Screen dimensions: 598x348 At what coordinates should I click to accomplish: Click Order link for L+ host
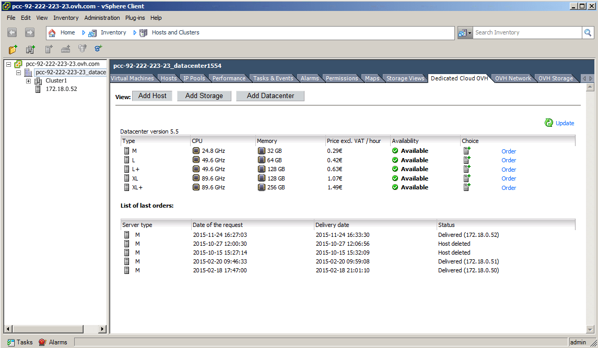pos(509,170)
